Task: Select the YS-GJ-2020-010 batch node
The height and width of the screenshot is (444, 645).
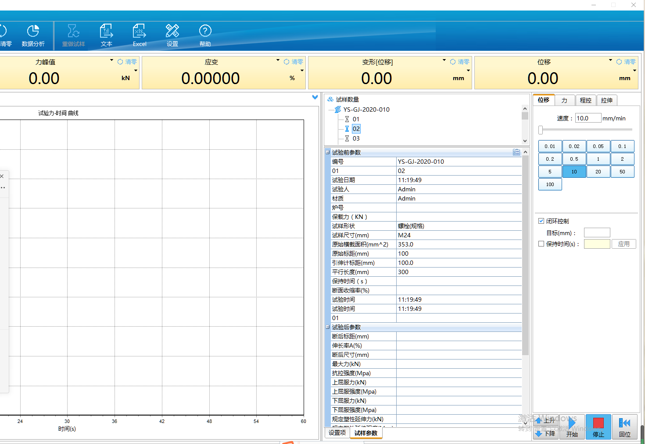Action: pyautogui.click(x=366, y=109)
